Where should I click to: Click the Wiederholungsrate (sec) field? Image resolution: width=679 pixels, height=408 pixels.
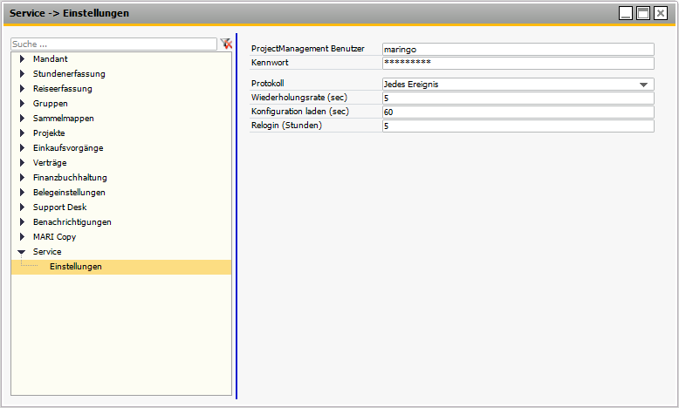pyautogui.click(x=518, y=99)
